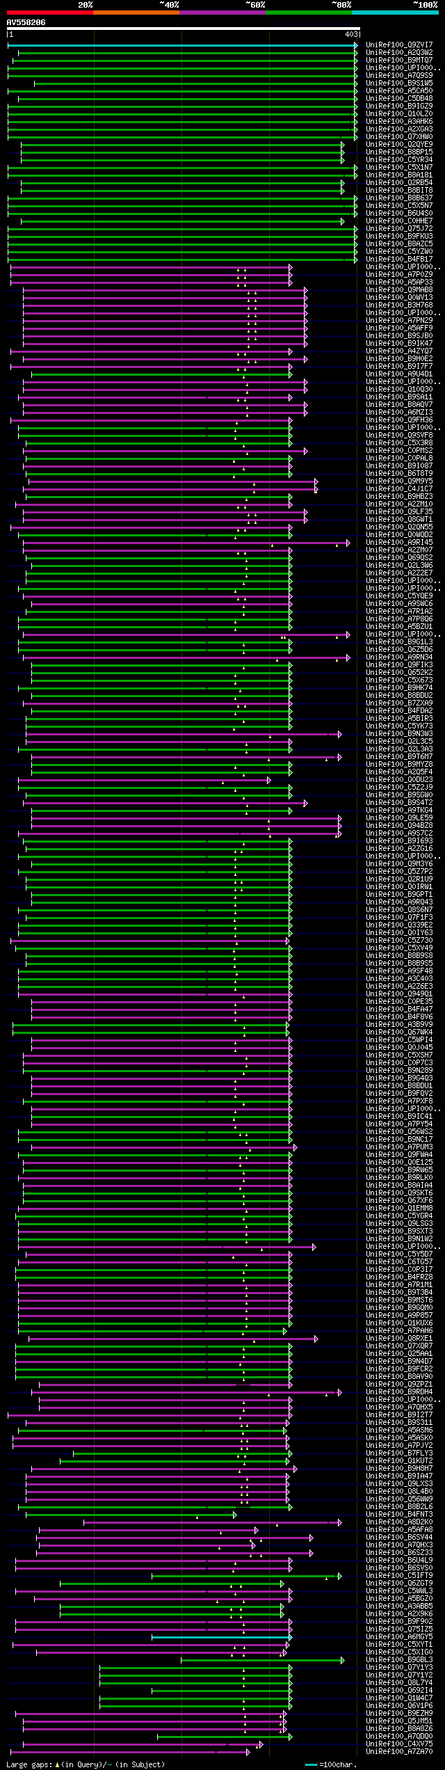Click the purple alignment bar for UniRef100_A7P0Z9
This screenshot has height=1770, width=445.
(x=151, y=275)
